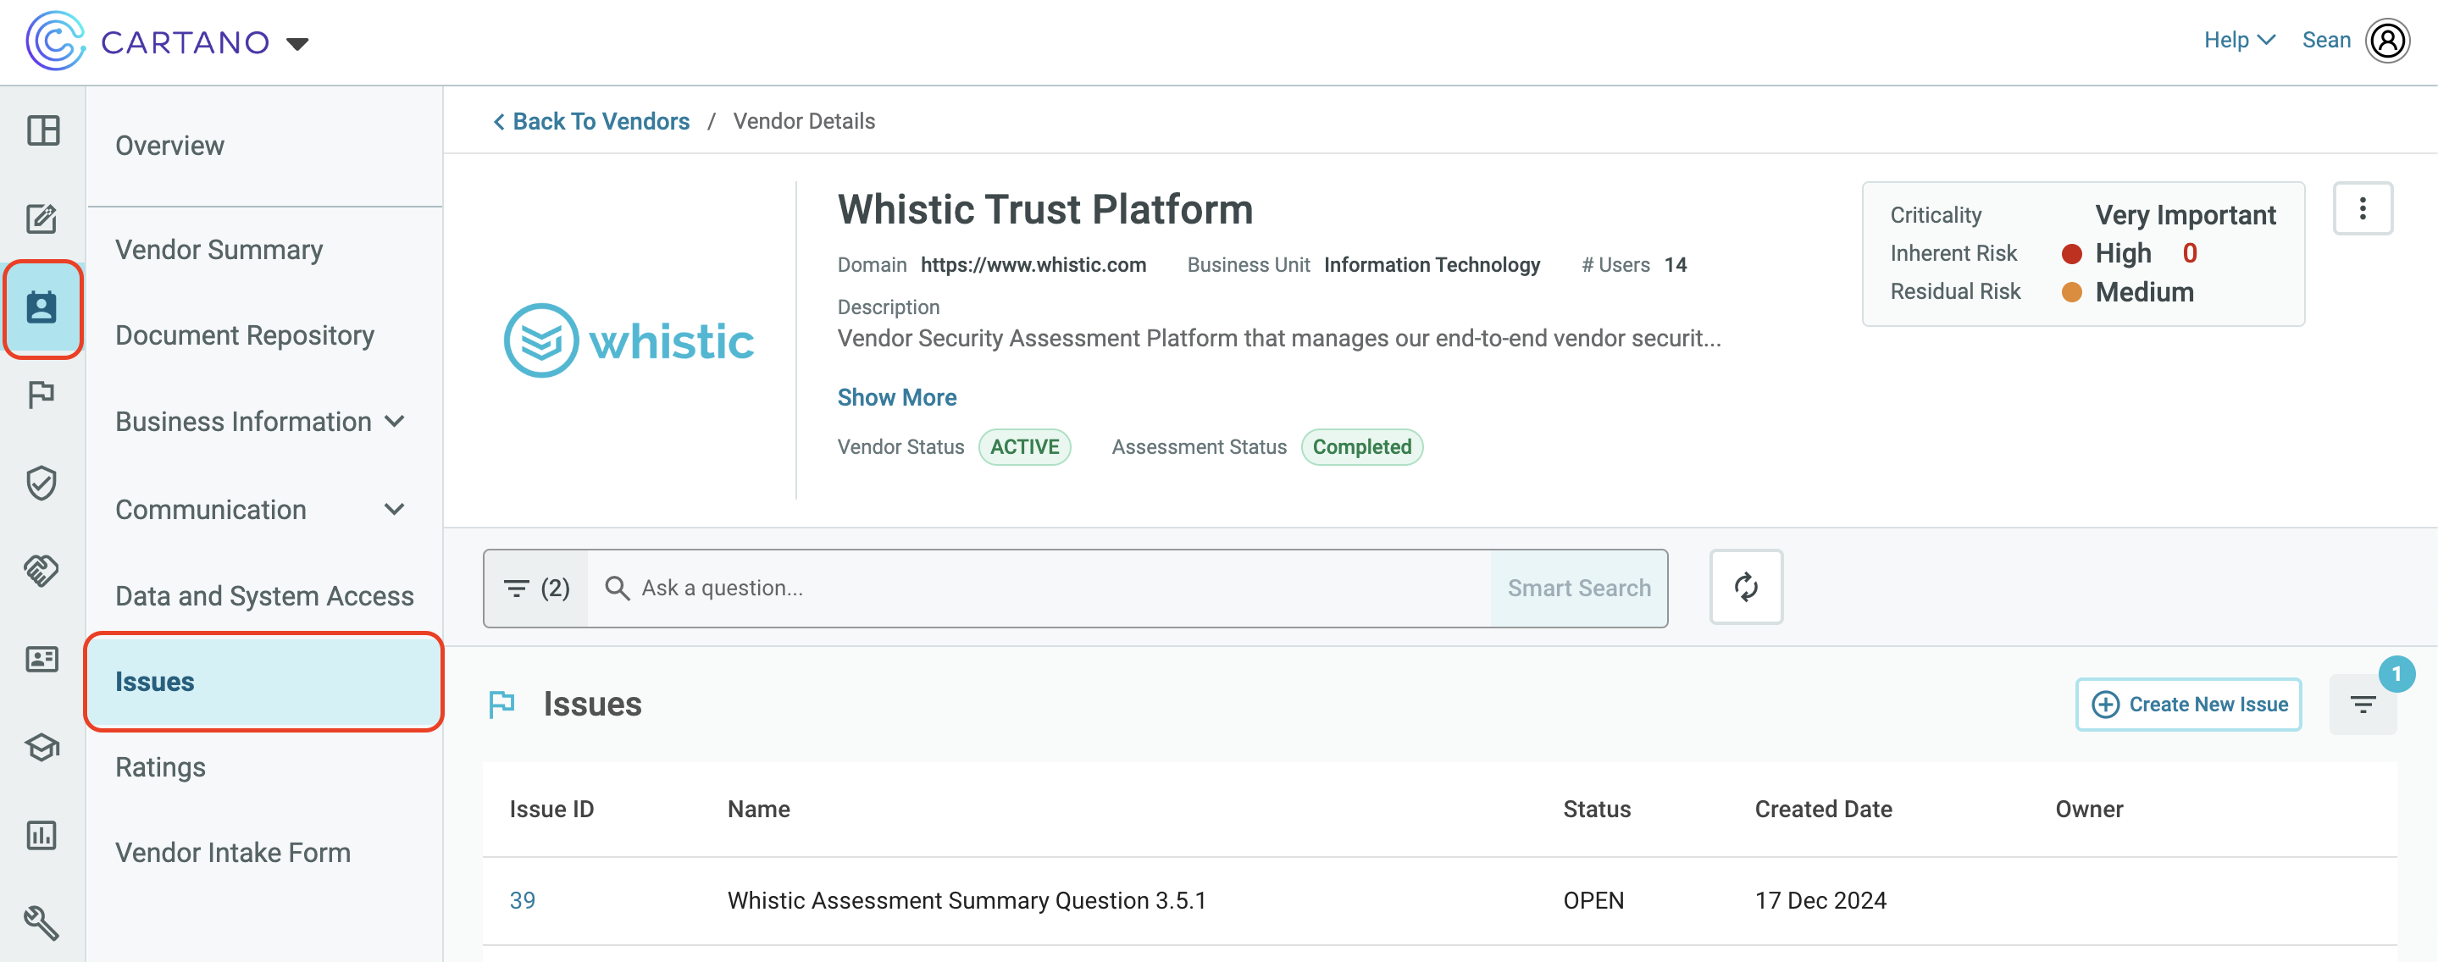Viewport: 2438px width, 962px height.
Task: Click the users count 14
Action: (1676, 265)
